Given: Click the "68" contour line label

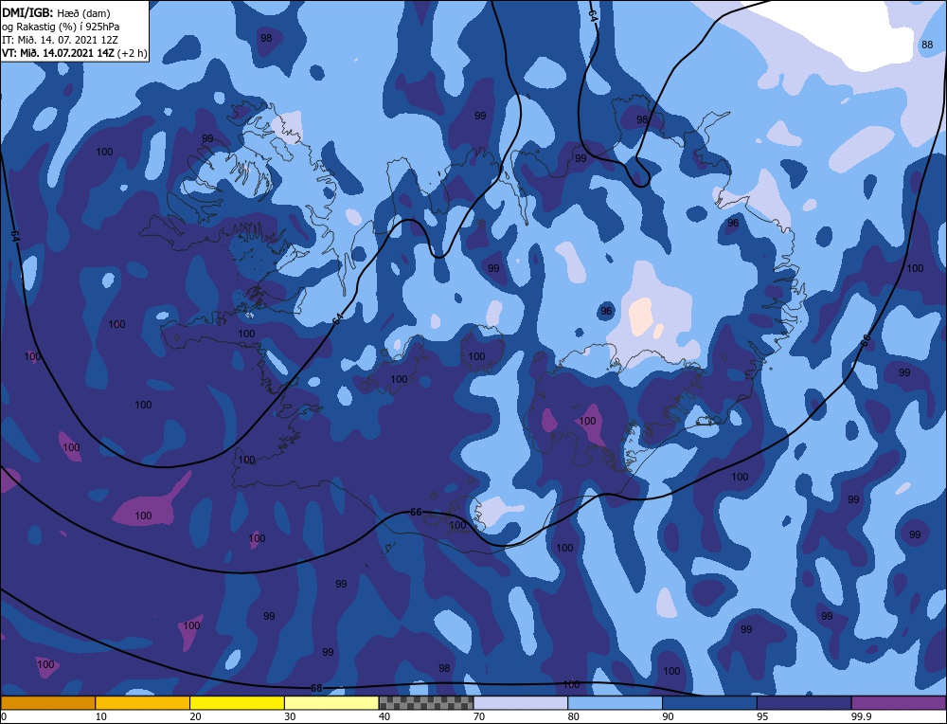Looking at the screenshot, I should (x=316, y=688).
